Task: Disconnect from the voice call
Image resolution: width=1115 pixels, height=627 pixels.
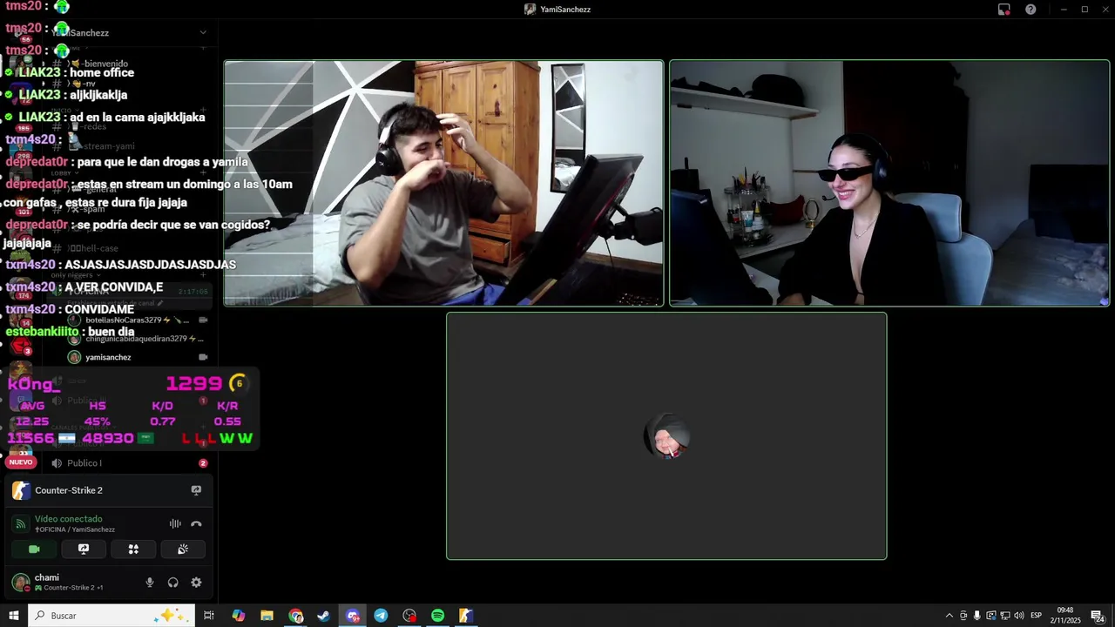Action: 196,523
